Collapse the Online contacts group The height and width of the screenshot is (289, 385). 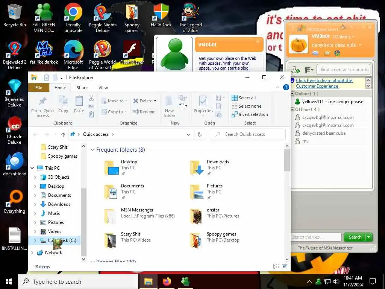[293, 94]
